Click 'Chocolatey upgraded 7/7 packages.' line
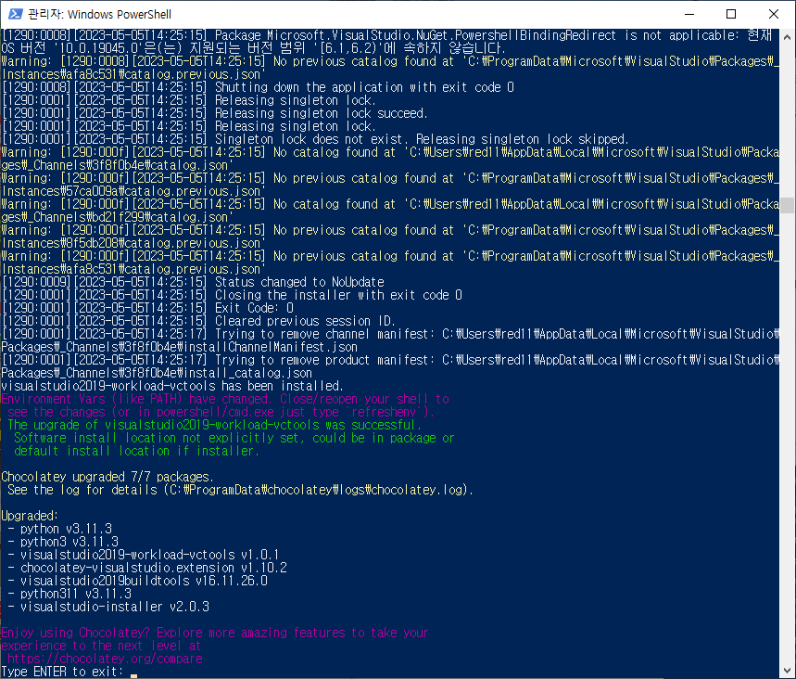The width and height of the screenshot is (796, 679). coord(107,477)
